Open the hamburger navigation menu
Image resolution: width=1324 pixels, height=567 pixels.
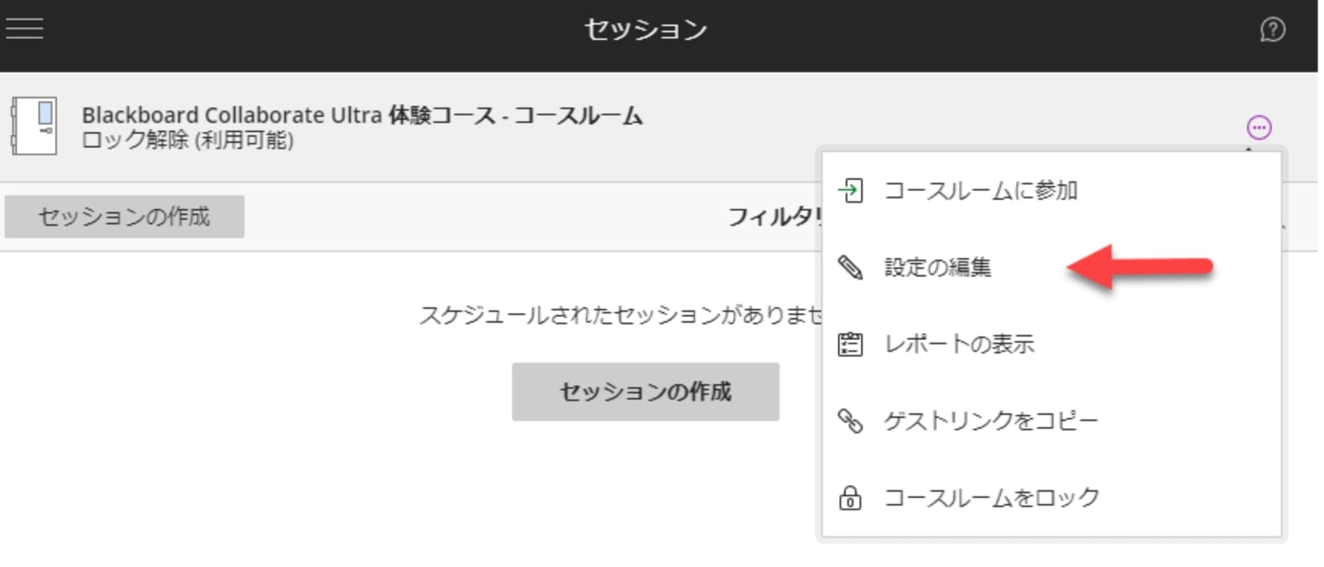pyautogui.click(x=25, y=28)
